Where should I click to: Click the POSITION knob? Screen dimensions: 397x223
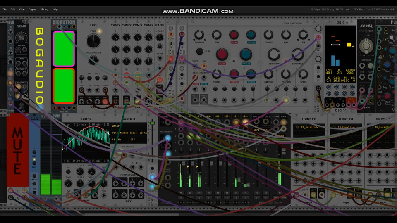pyautogui.click(x=286, y=74)
